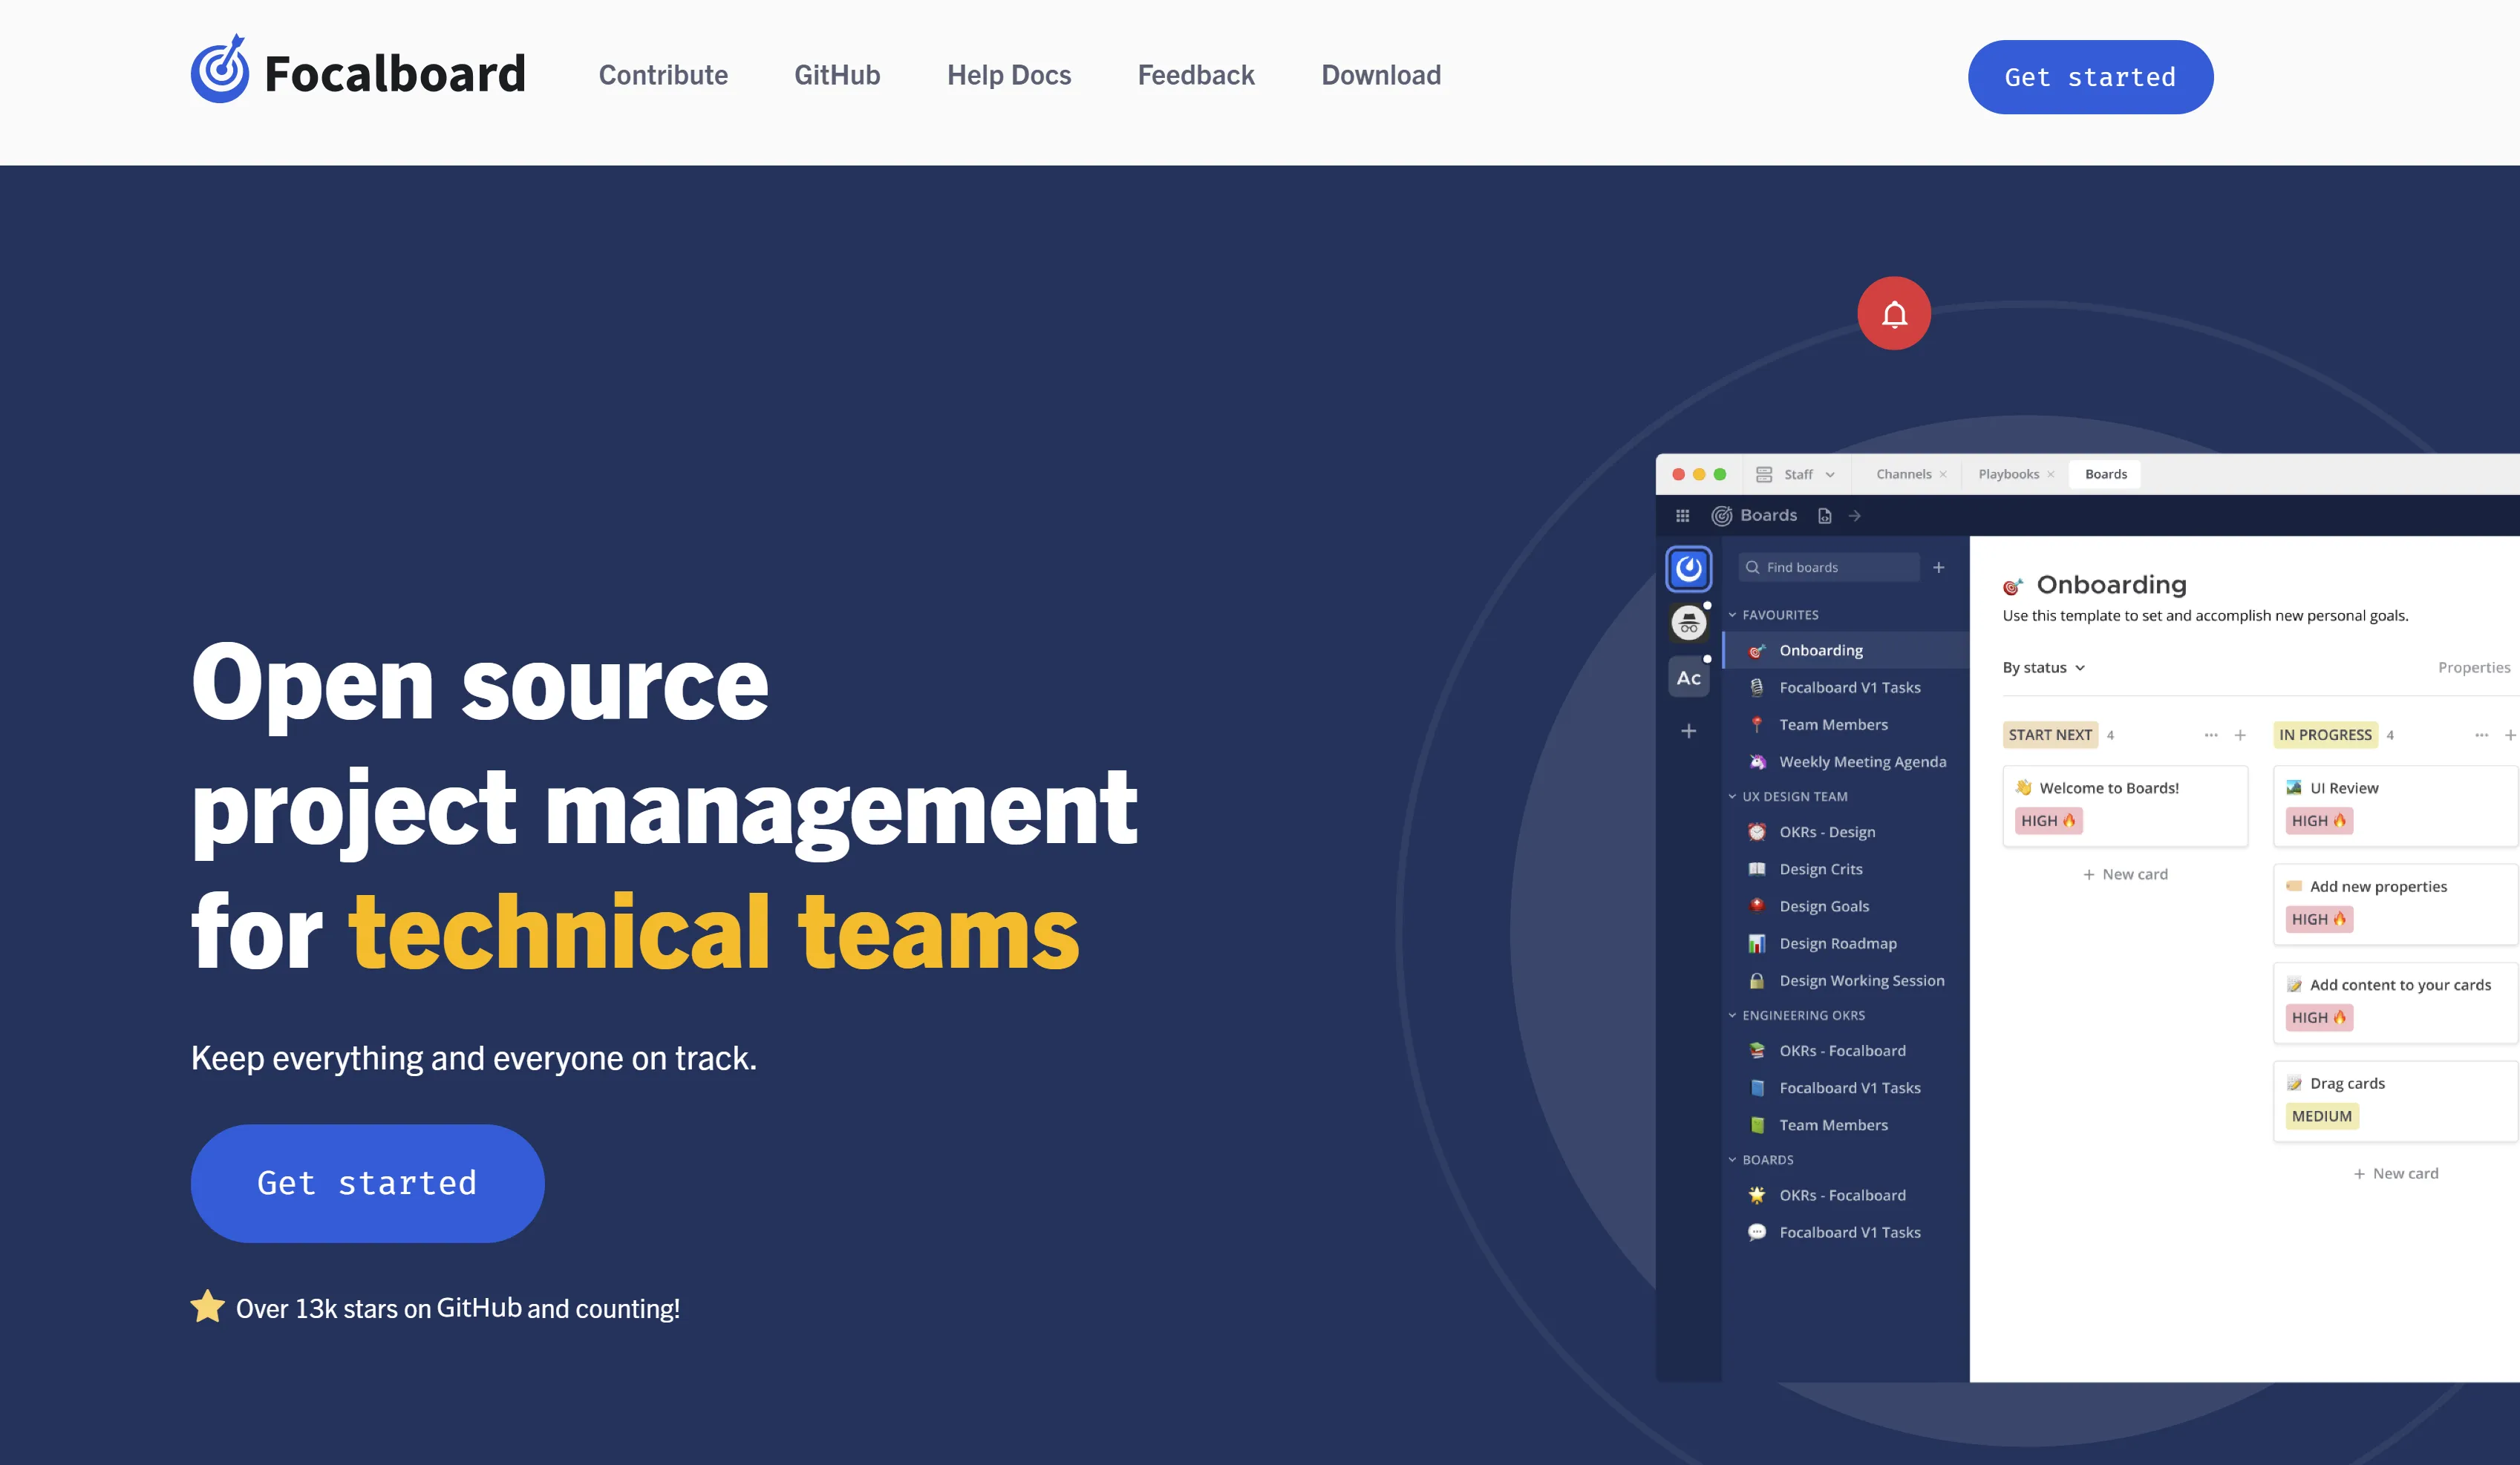Viewport: 2520px width, 1465px height.
Task: Click the plus icon next to Find boards
Action: (x=1938, y=568)
